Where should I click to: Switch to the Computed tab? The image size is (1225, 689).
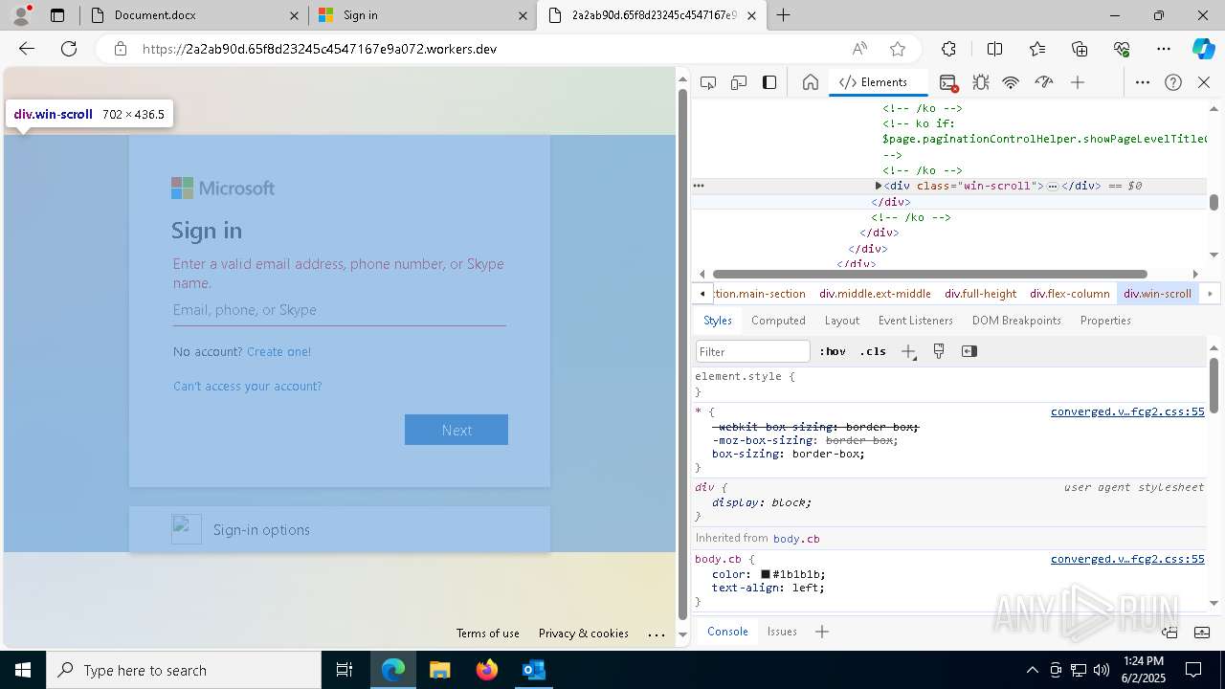tap(778, 321)
